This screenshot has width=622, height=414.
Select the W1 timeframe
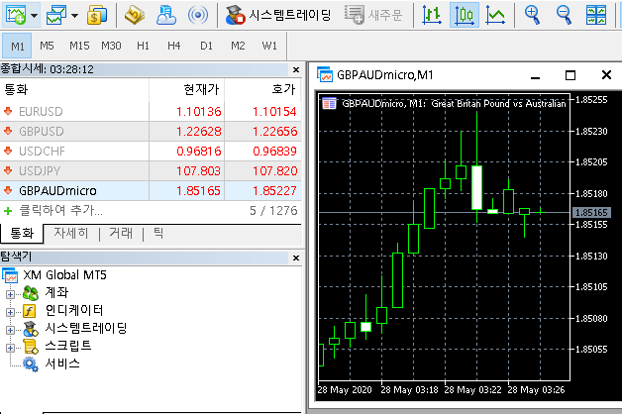coord(269,46)
